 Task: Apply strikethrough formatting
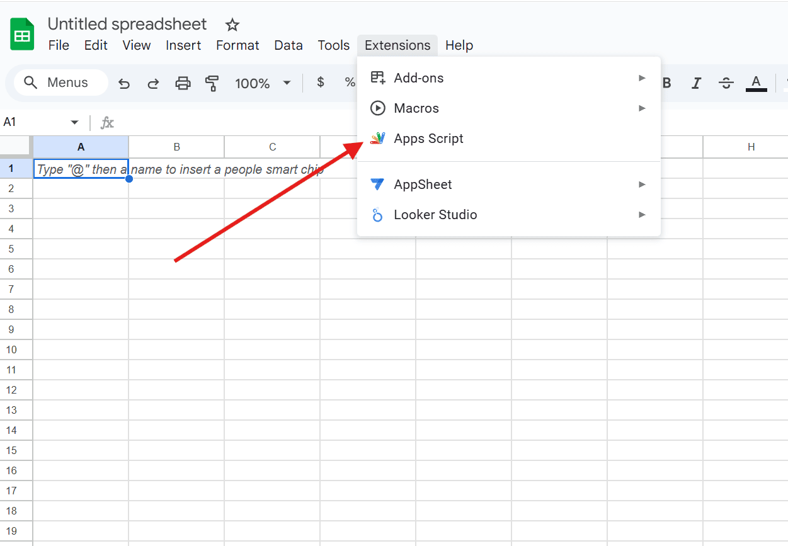coord(726,83)
